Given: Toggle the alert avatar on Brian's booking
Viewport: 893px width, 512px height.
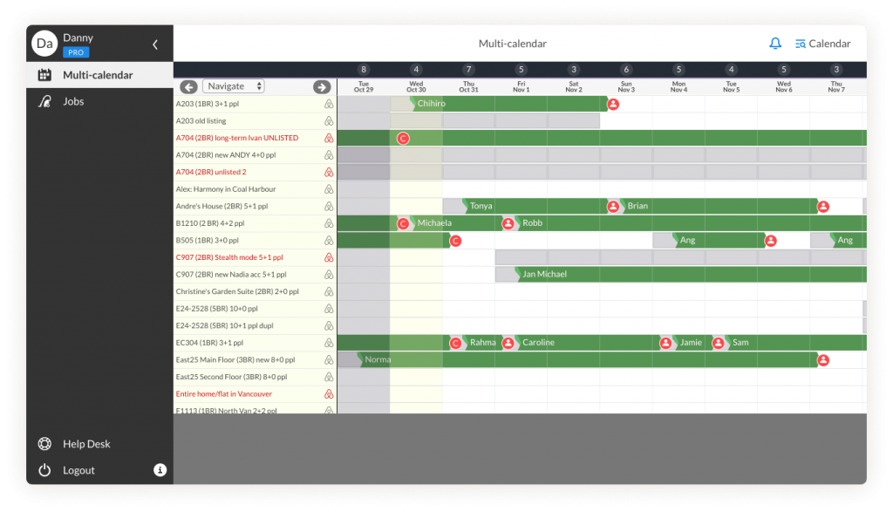Looking at the screenshot, I should pyautogui.click(x=613, y=206).
